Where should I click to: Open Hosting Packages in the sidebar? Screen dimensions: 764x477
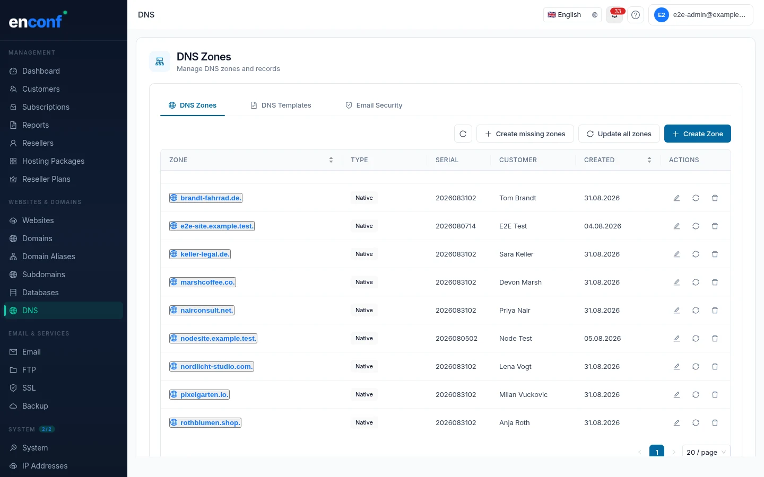coord(64,161)
